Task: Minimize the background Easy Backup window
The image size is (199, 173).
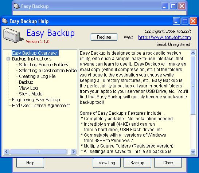Action: [x=164, y=6]
